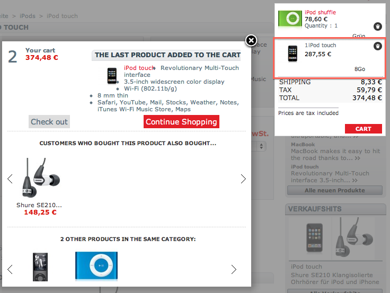Follow MacBook description arrow link
The width and height of the screenshot is (390, 293).
tap(357, 158)
